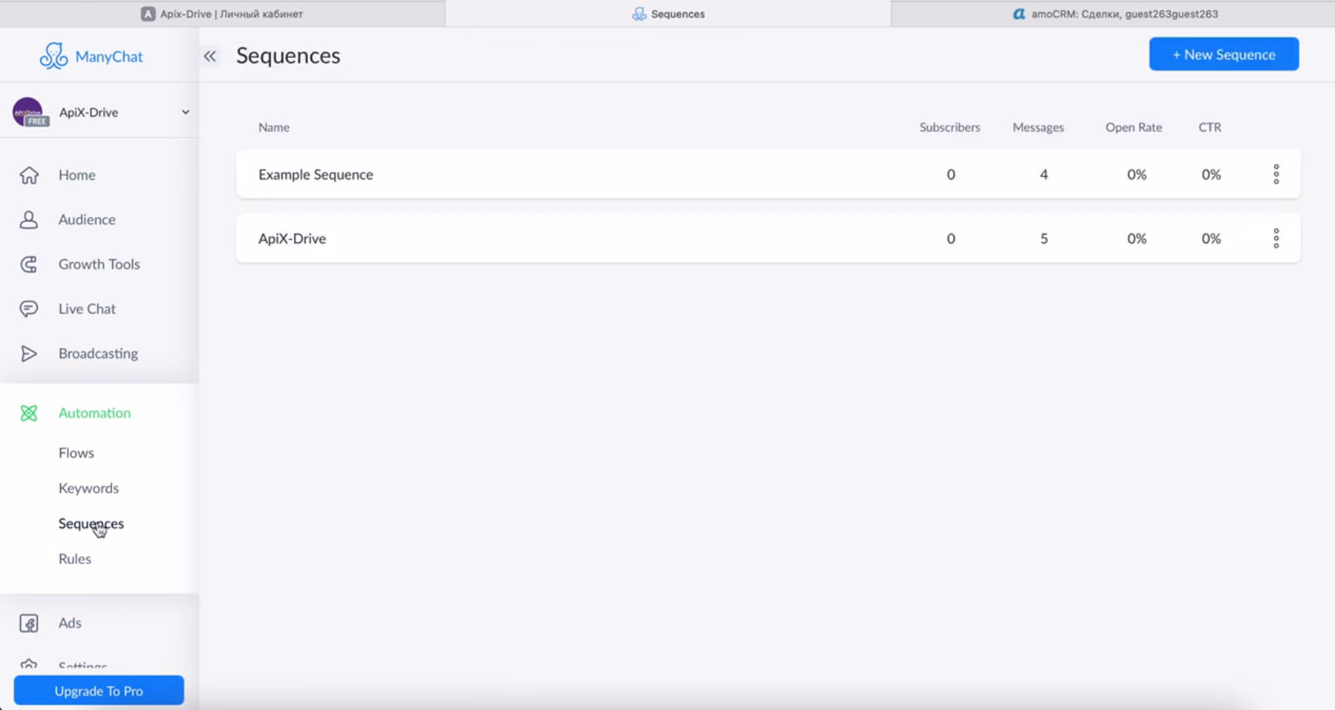Expand the ApiX-Drive account dropdown arrow

pyautogui.click(x=185, y=112)
